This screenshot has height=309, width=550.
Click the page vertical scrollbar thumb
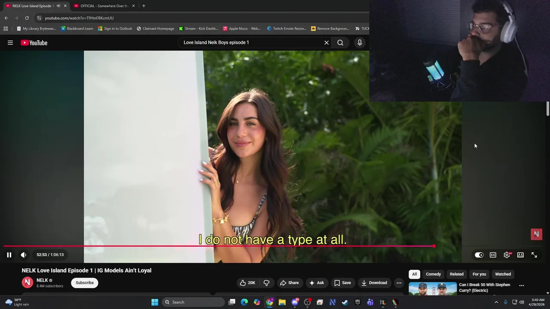coord(548,109)
